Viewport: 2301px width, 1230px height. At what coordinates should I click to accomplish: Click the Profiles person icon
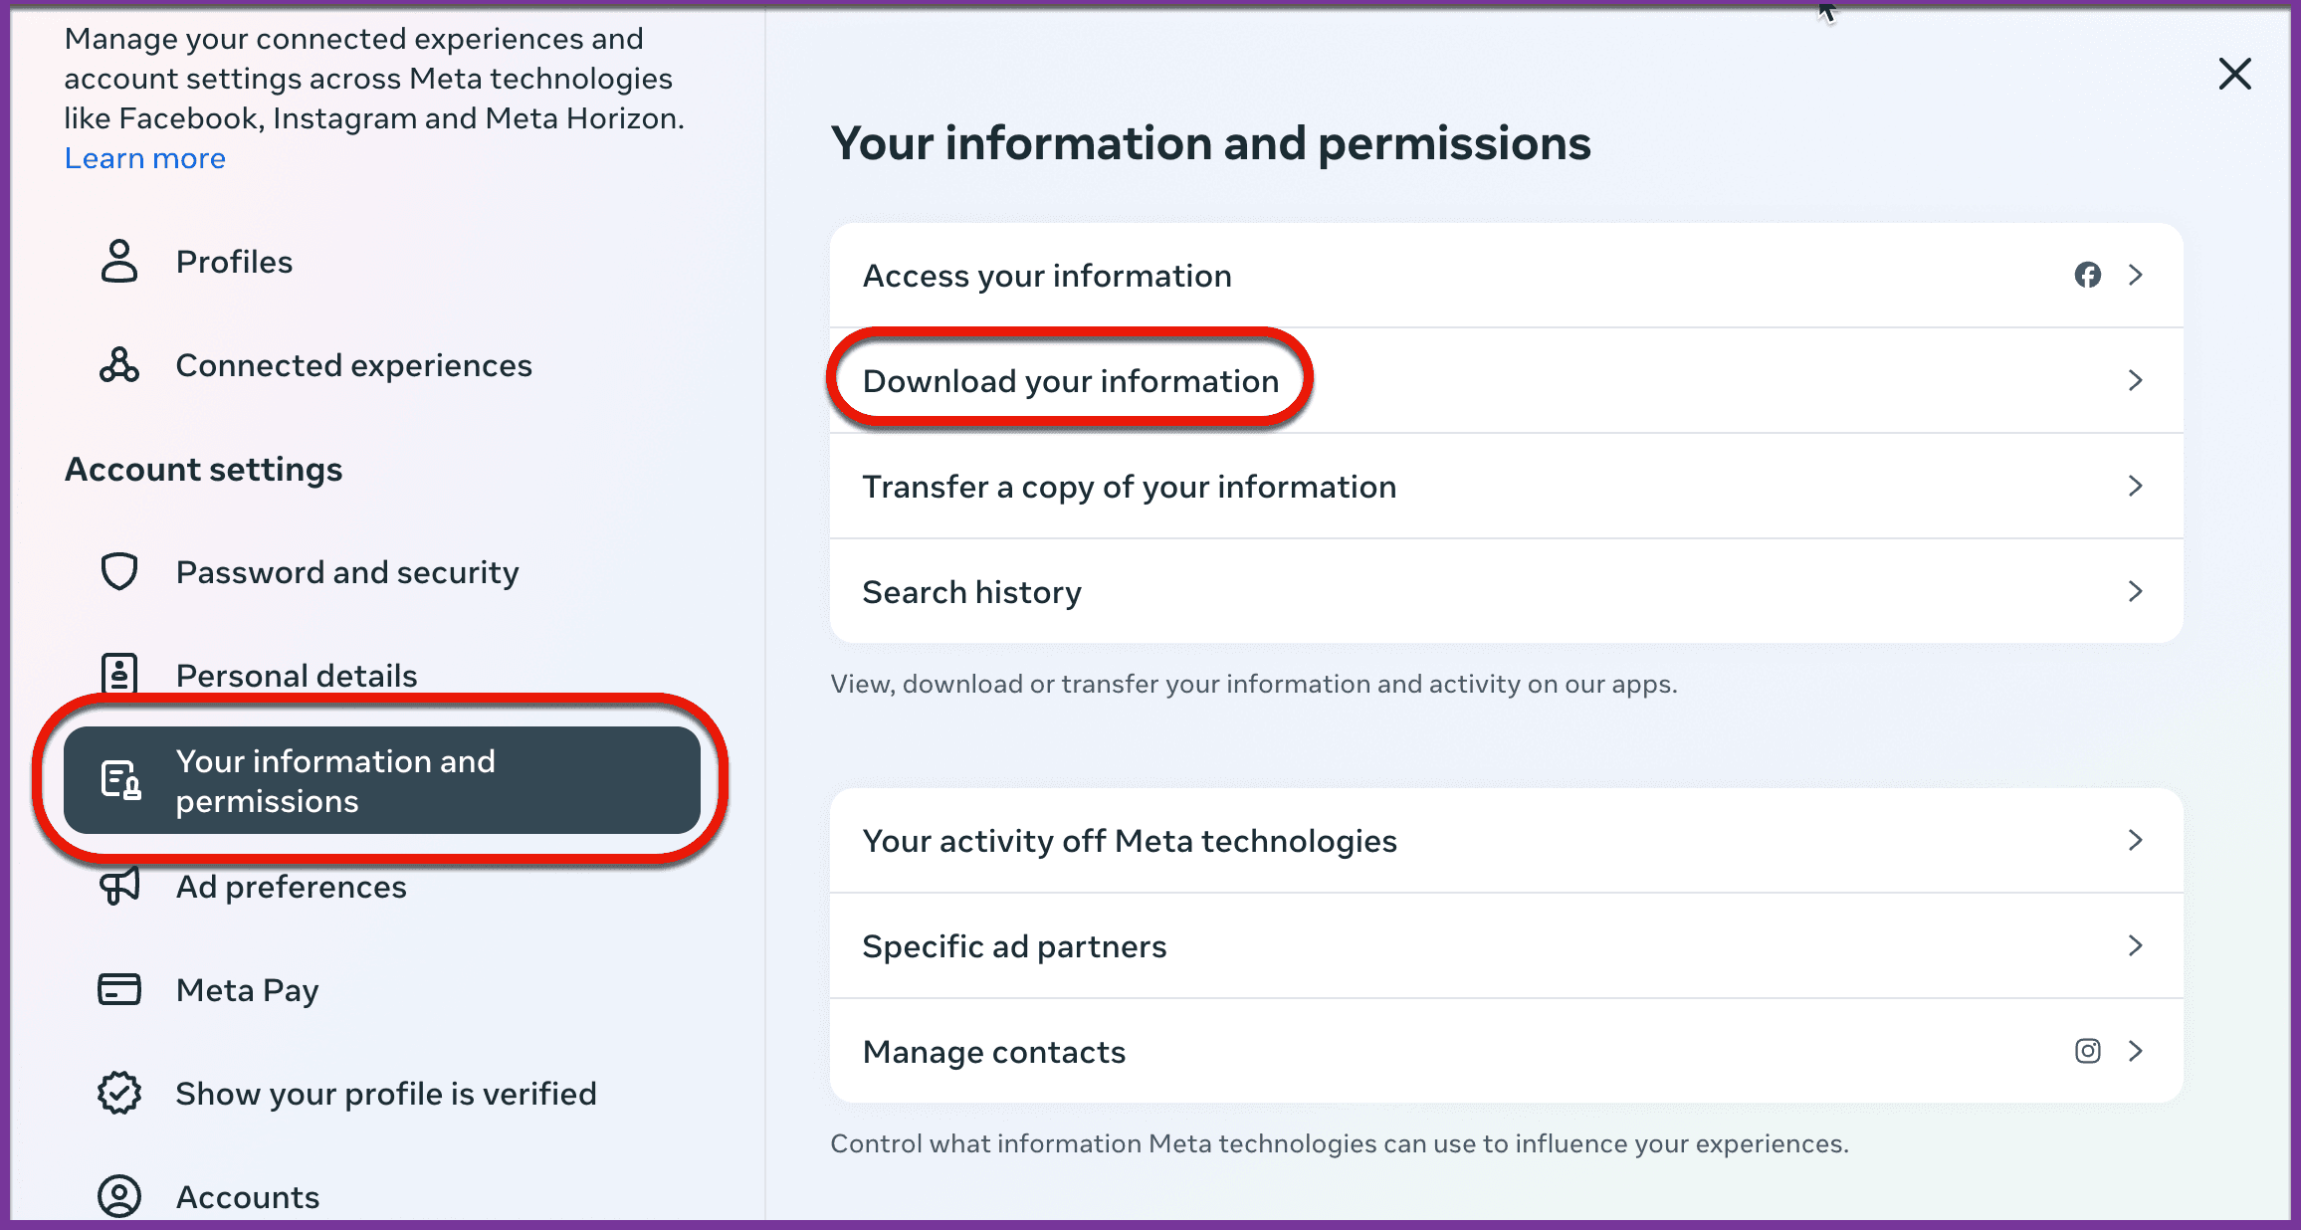119,262
